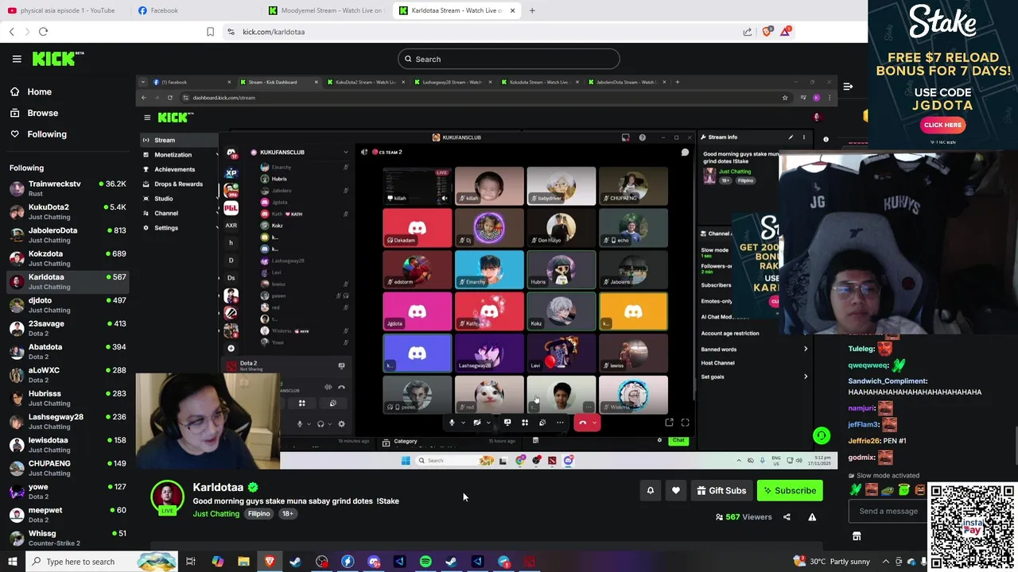Screen dimensions: 1018x572
Task: Click chat username Sandwich_Compliment
Action: [x=887, y=381]
